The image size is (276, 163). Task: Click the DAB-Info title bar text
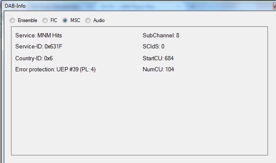15,6
